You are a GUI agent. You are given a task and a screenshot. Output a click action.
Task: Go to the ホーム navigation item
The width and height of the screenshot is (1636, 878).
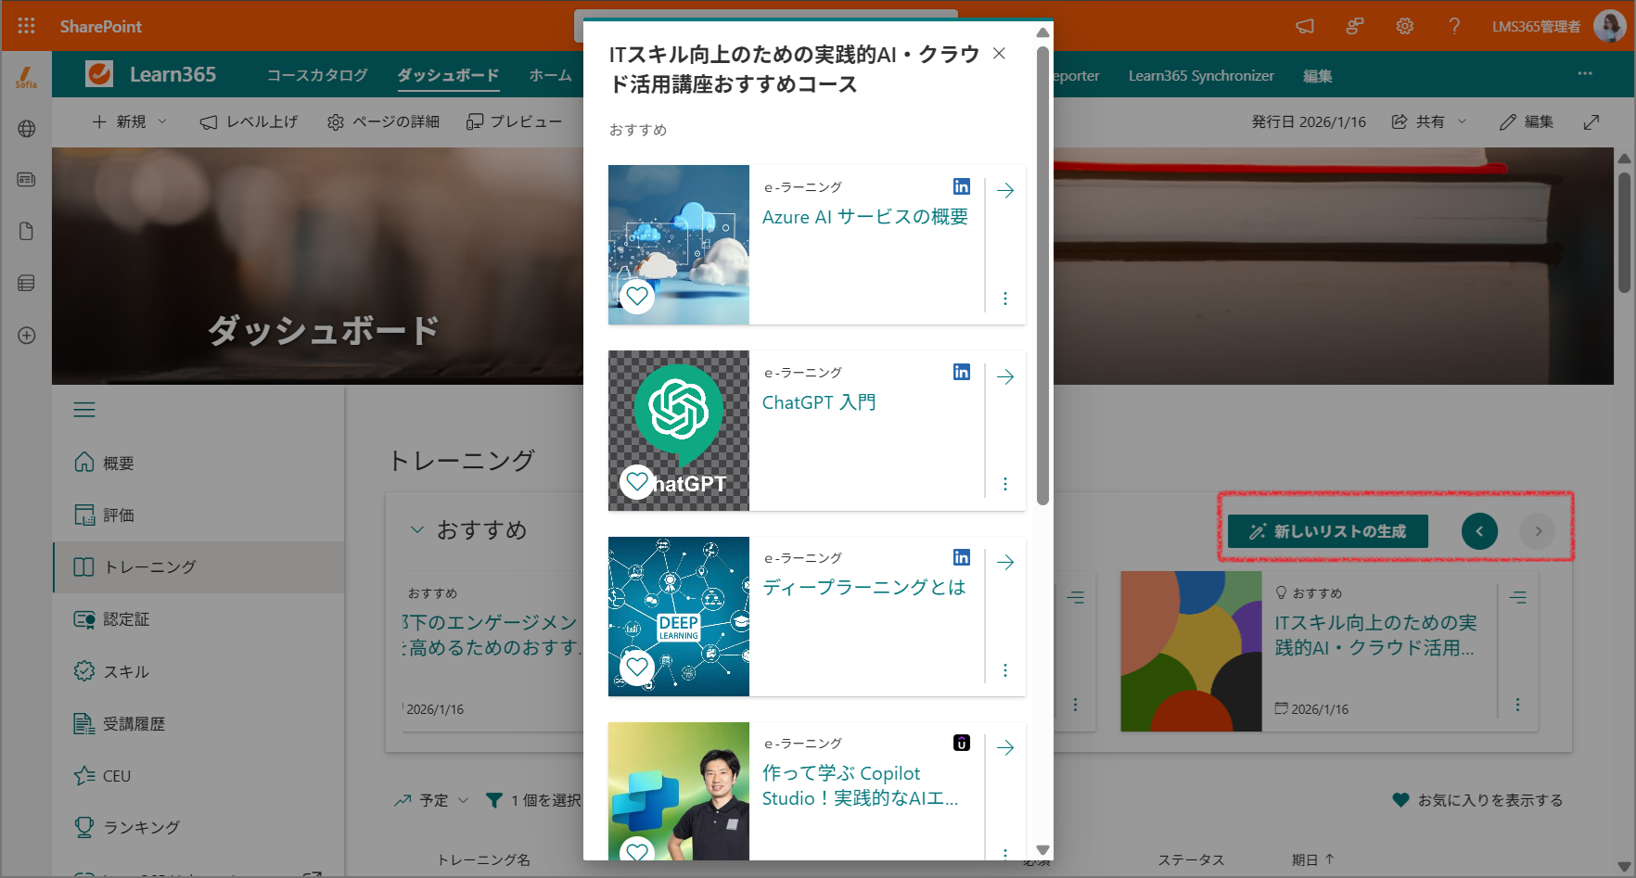[550, 75]
